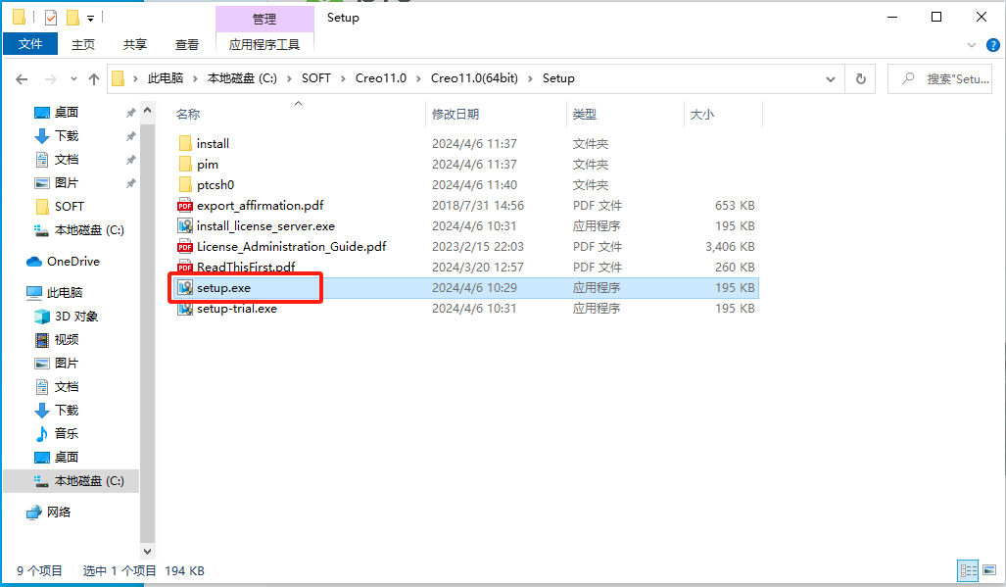The image size is (1006, 587).
Task: Open the customize quick access toolbar dropdown
Action: pyautogui.click(x=90, y=19)
